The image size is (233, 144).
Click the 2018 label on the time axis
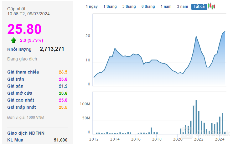[x=157, y=139]
